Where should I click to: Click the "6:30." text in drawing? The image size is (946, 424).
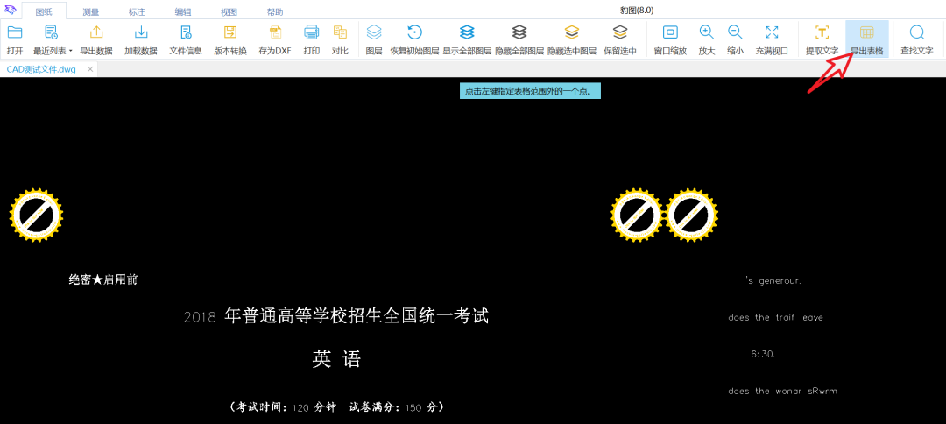point(763,355)
